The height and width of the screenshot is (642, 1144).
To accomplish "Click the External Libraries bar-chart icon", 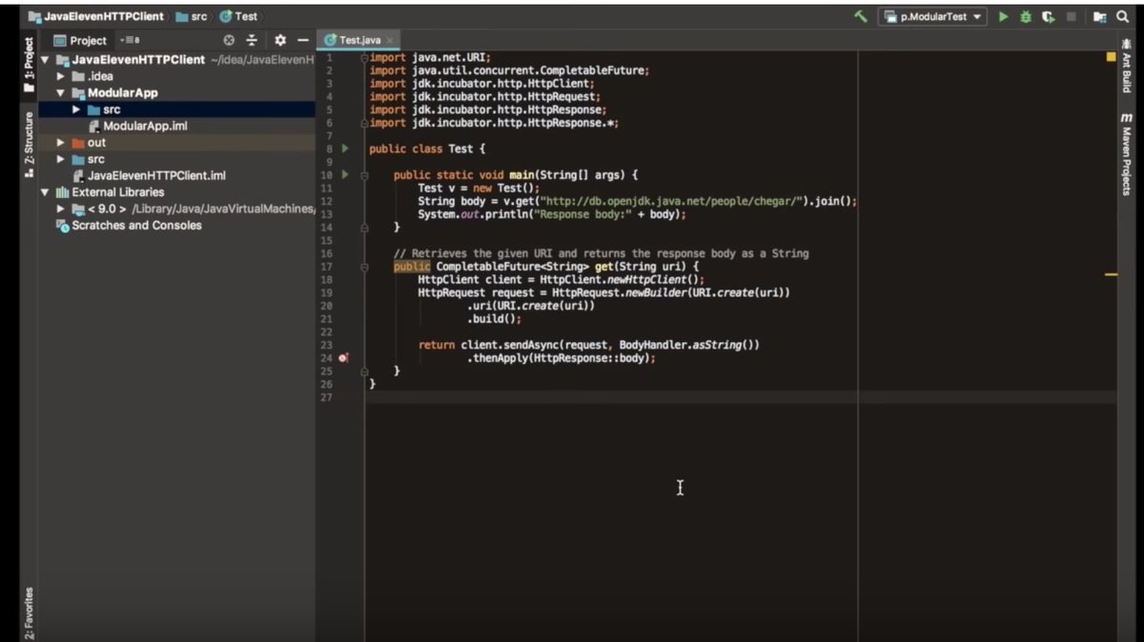I will point(63,192).
